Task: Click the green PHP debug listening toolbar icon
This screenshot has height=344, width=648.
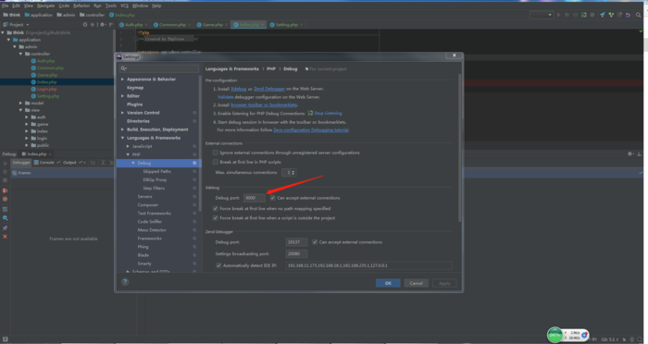Action: pos(583,15)
